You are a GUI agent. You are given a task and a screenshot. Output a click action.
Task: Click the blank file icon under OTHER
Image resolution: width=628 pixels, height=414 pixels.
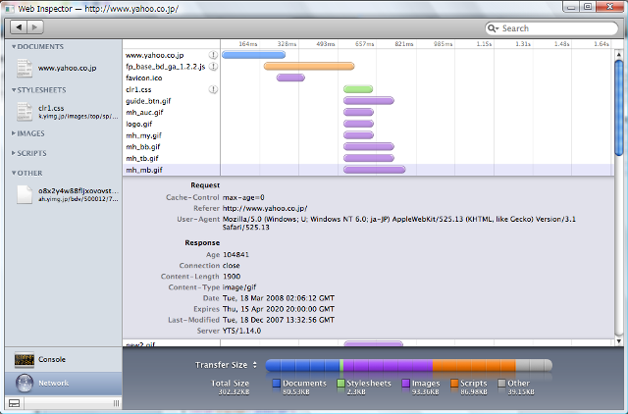(25, 194)
